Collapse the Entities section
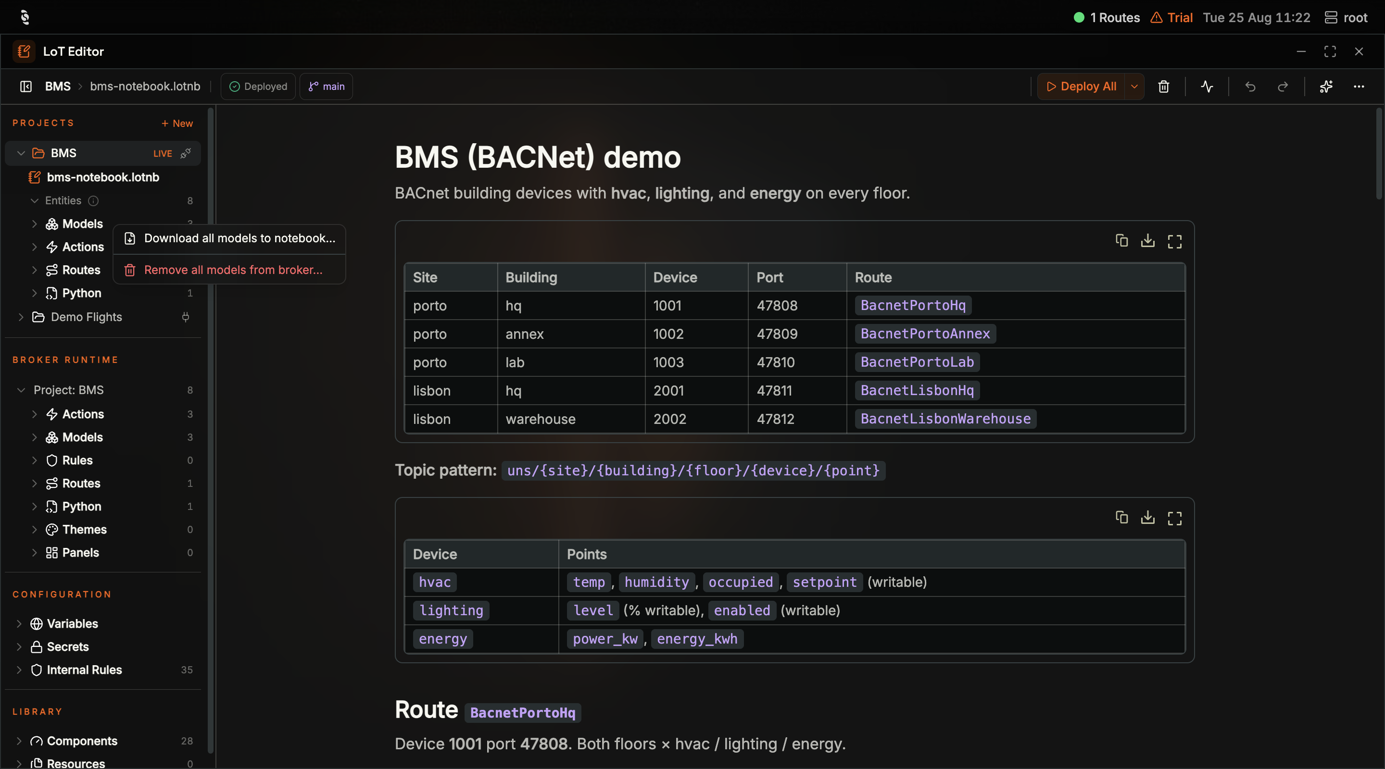 35,201
